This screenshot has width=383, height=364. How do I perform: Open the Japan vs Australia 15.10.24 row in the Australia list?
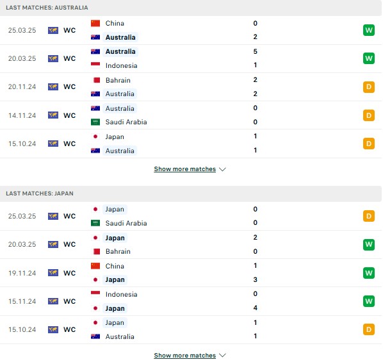tap(191, 144)
